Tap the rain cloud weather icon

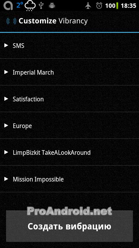30,6
